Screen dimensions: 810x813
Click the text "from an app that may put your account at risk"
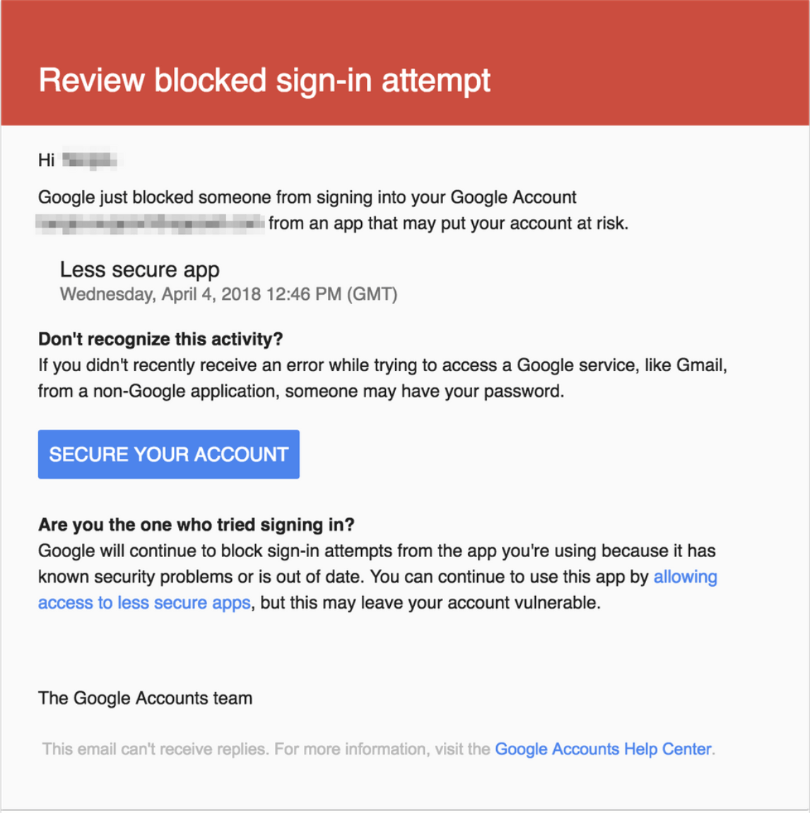pos(448,224)
